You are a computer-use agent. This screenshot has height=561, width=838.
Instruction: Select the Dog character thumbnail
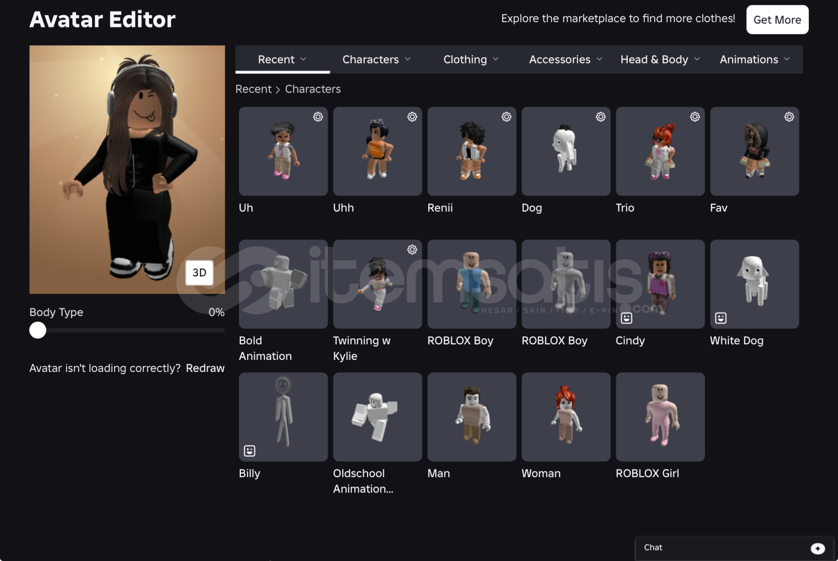566,151
